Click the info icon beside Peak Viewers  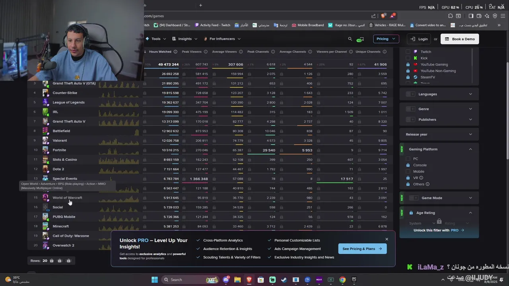[x=206, y=52]
